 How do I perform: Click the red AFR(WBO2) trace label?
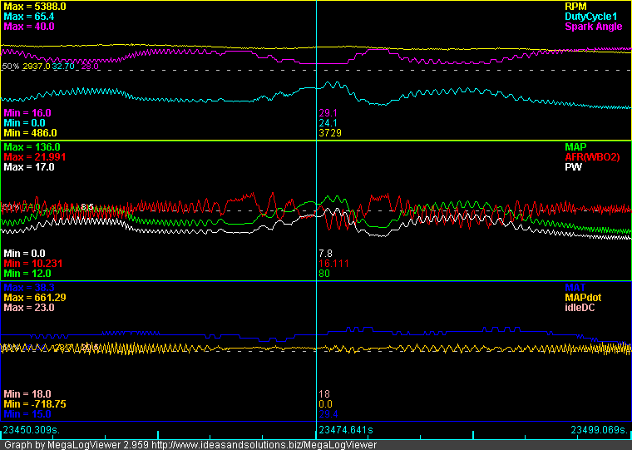coord(592,157)
